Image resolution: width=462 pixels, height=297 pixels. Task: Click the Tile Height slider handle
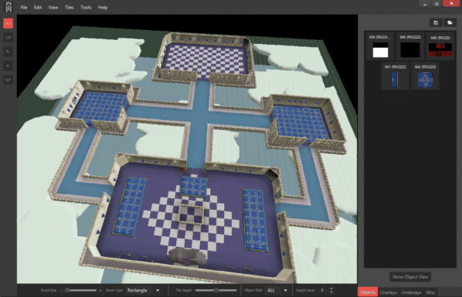216,290
